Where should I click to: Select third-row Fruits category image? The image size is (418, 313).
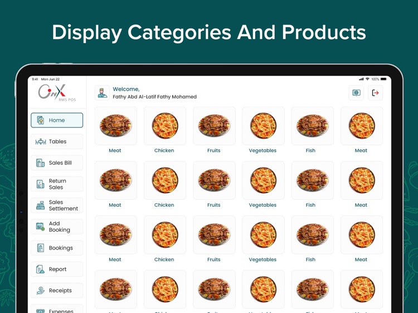[214, 234]
